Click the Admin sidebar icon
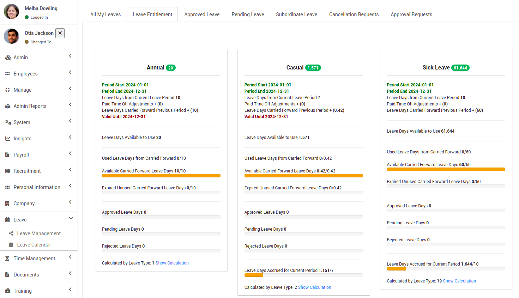This screenshot has height=298, width=519. (x=8, y=57)
